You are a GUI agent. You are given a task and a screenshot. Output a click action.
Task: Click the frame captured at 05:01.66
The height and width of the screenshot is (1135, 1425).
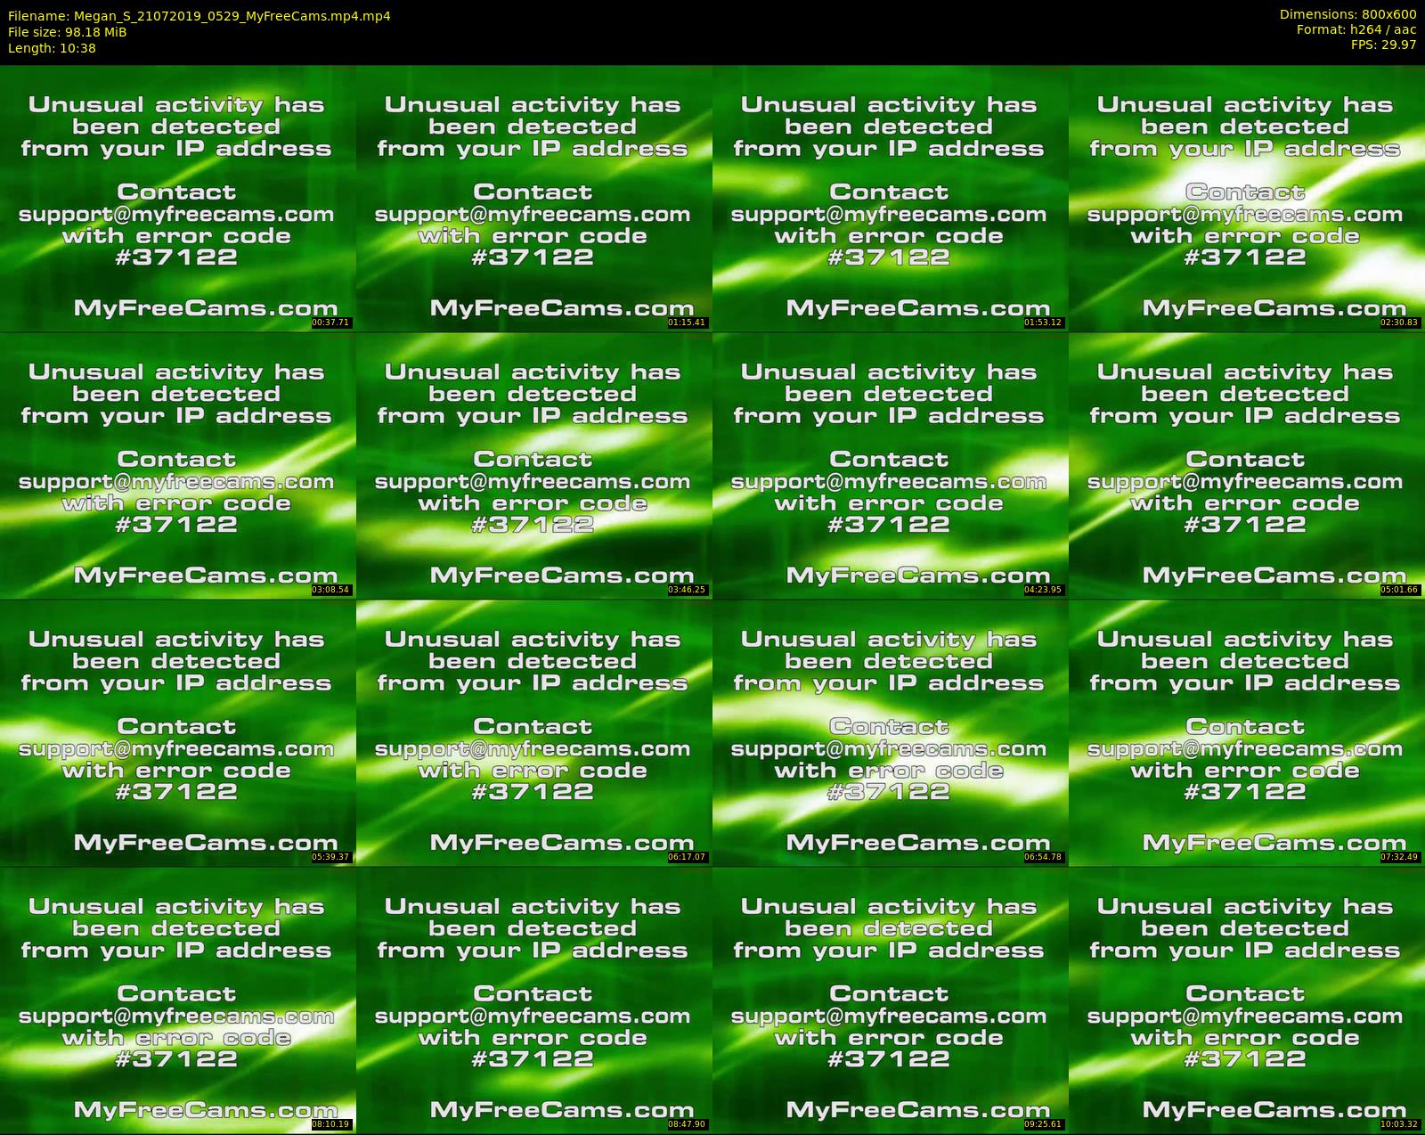coord(1247,466)
